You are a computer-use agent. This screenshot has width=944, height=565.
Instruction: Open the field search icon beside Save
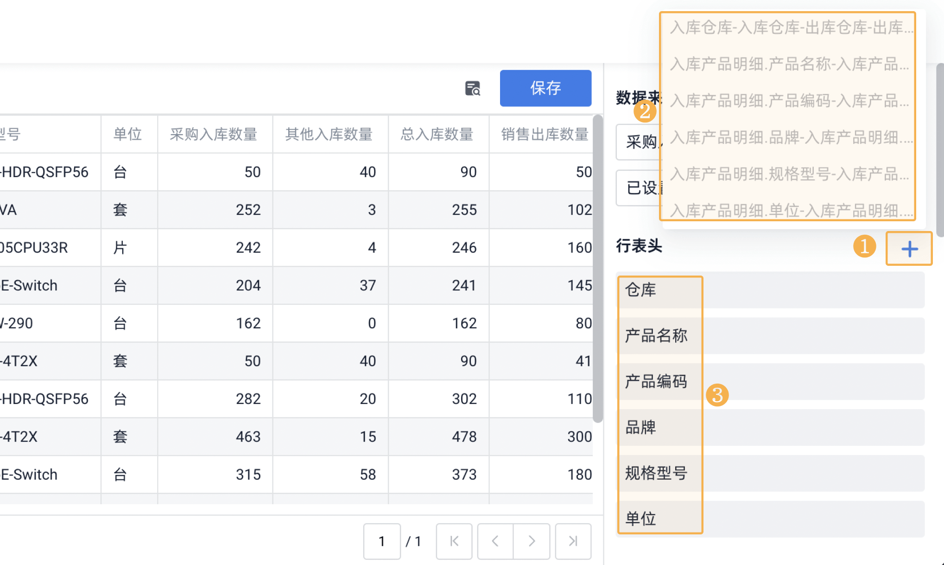click(x=472, y=88)
